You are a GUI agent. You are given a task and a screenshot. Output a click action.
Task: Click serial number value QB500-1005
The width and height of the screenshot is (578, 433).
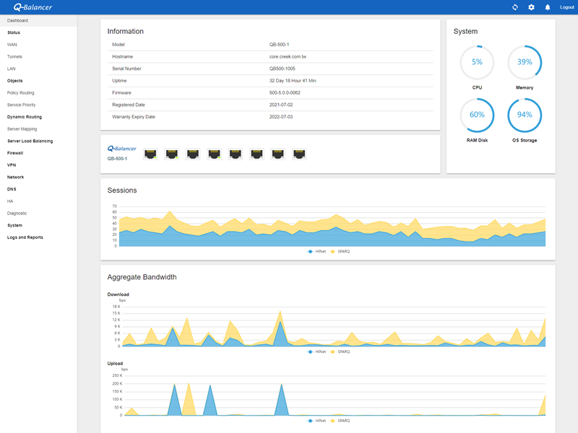point(282,69)
